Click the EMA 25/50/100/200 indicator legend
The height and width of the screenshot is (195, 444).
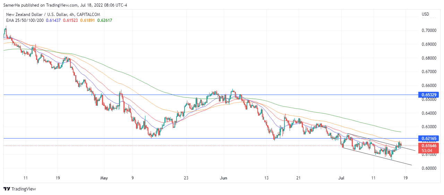pyautogui.click(x=25, y=20)
